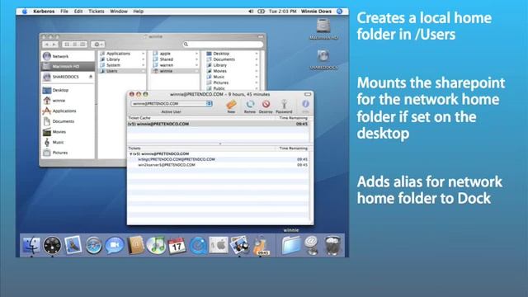Open winnie network home folder in Dock

[291, 245]
